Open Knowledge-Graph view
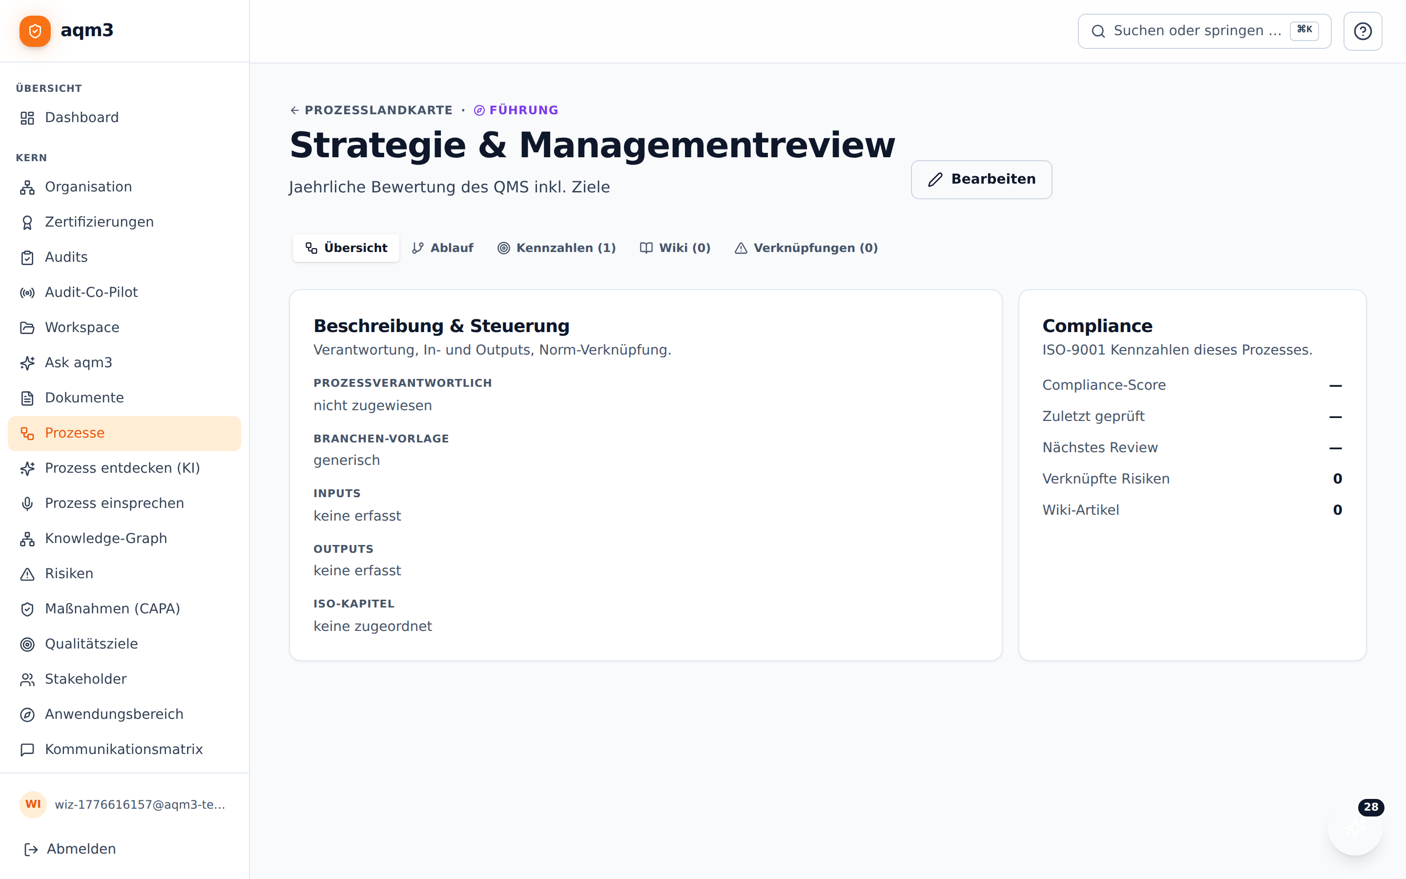Image resolution: width=1406 pixels, height=879 pixels. point(124,539)
